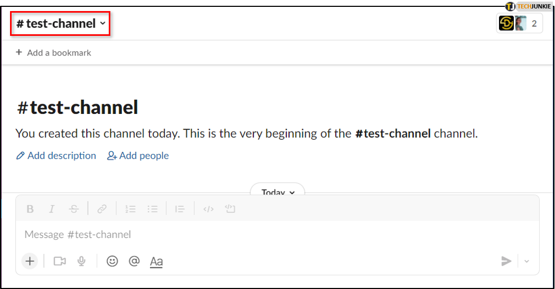The height and width of the screenshot is (289, 555).
Task: Insert a link in the message
Action: (x=102, y=209)
